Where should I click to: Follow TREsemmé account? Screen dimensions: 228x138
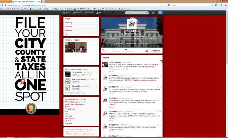pyautogui.click(x=76, y=75)
